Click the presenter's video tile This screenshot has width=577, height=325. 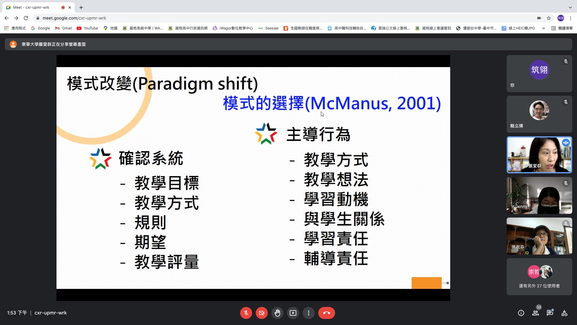(x=539, y=155)
